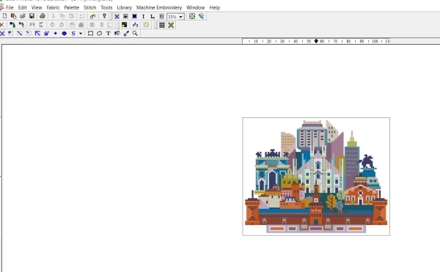Click the replace stitch type icon
Screen dimensions: 440x272
pos(21,25)
